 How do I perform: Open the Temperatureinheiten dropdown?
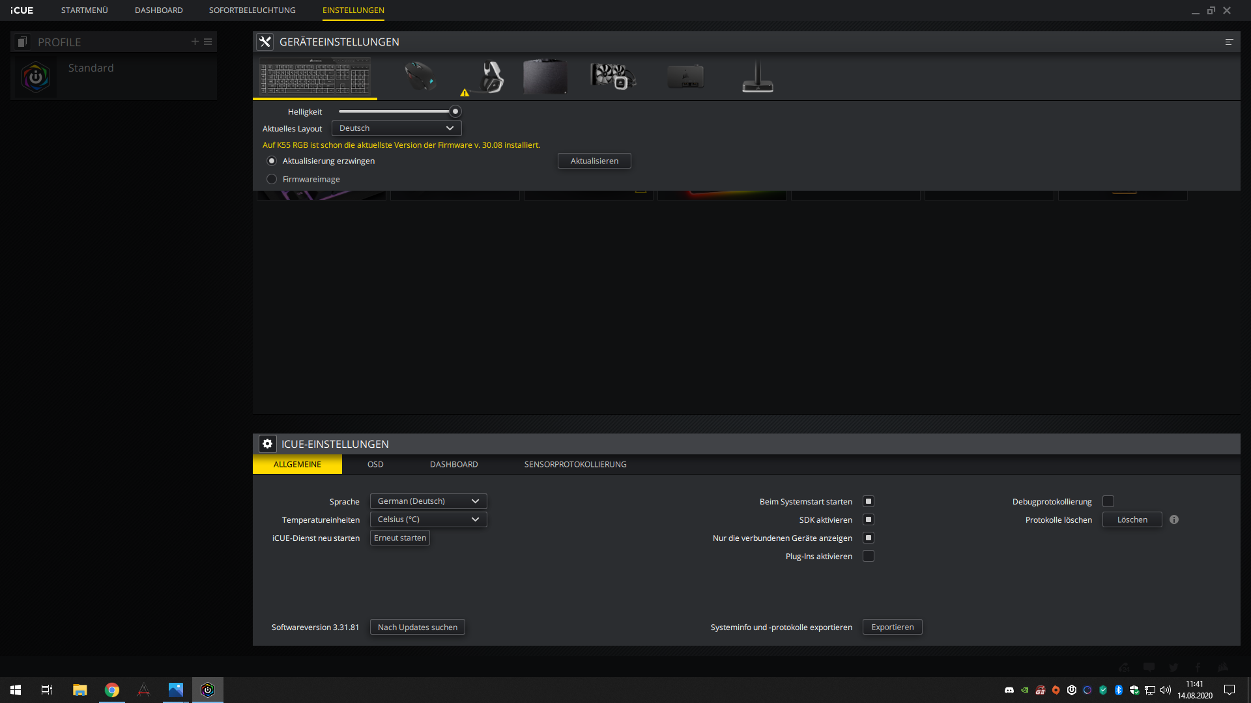click(x=428, y=519)
